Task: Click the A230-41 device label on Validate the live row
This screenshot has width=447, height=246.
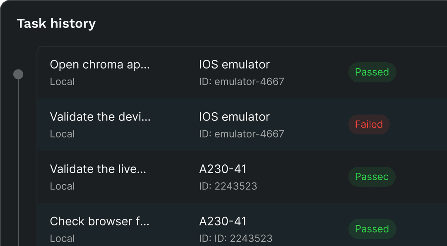Action: tap(223, 169)
